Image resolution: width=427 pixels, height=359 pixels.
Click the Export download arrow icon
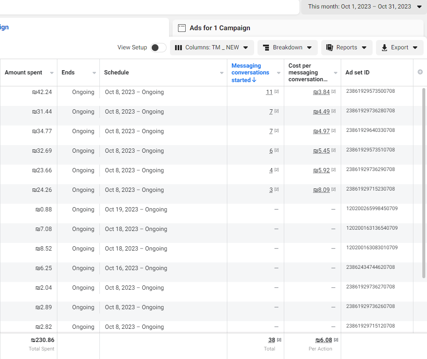(385, 48)
